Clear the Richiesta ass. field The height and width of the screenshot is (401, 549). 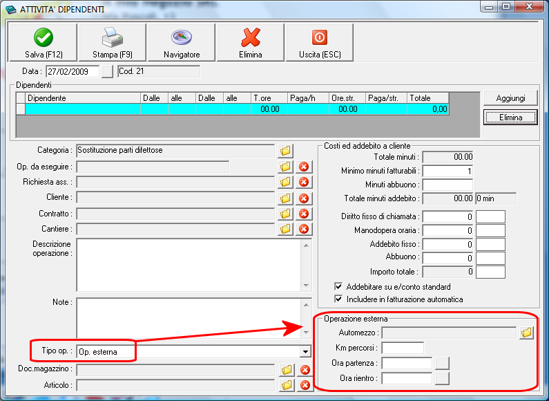[x=304, y=182]
